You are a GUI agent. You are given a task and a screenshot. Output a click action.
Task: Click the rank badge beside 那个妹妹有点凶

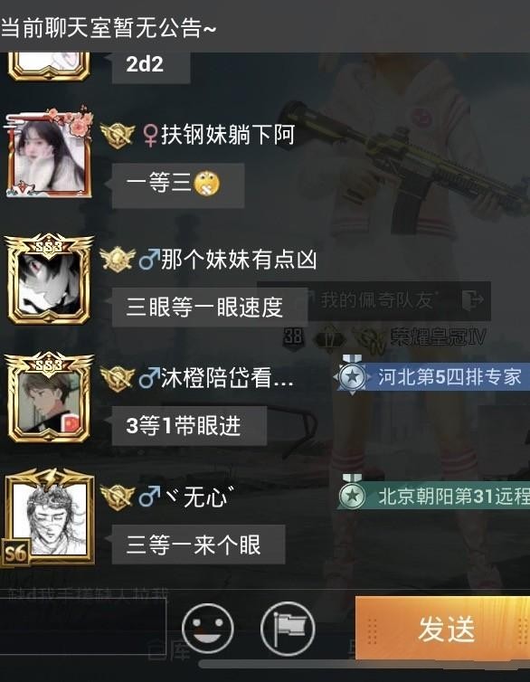click(x=118, y=260)
